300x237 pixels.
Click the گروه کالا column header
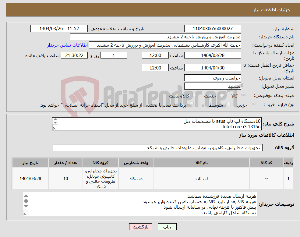pyautogui.click(x=101, y=162)
